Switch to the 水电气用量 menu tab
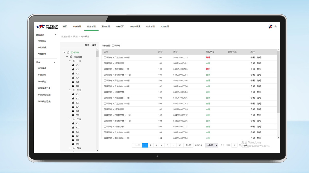Viewport: 309px width, 173px height. (x=135, y=27)
